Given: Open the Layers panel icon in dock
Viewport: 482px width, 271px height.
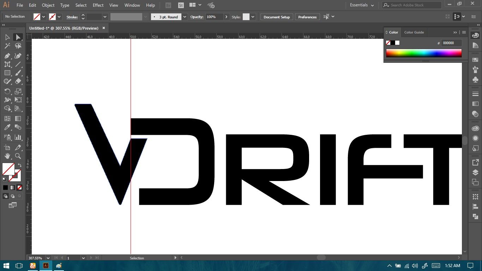Looking at the screenshot, I should (x=475, y=173).
